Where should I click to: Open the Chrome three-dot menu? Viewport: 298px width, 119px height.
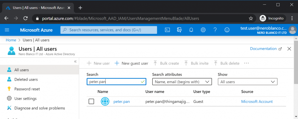pyautogui.click(x=292, y=18)
